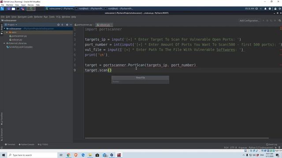Click the New File name input field

click(x=140, y=82)
